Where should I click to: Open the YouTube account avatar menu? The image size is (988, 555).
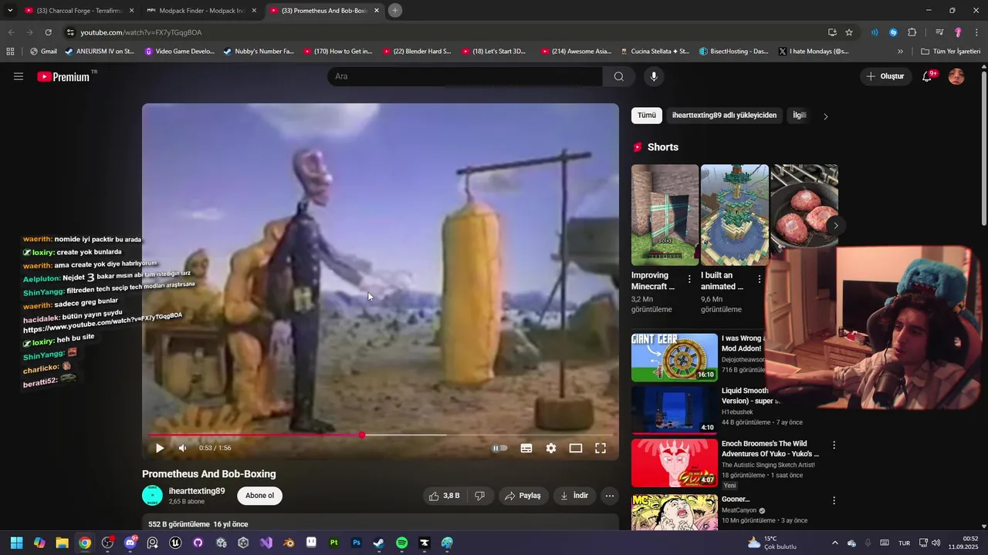pos(956,76)
